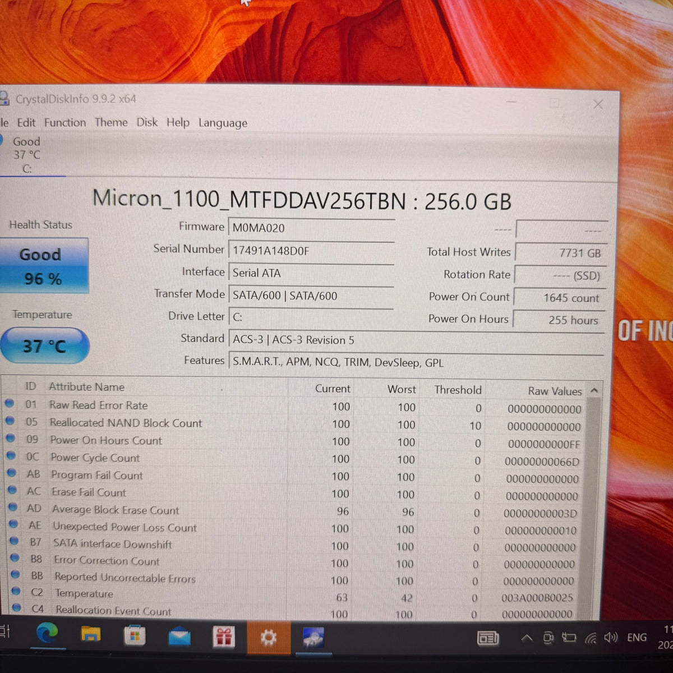
Task: Select the Power Cycle Count row
Action: [294, 459]
